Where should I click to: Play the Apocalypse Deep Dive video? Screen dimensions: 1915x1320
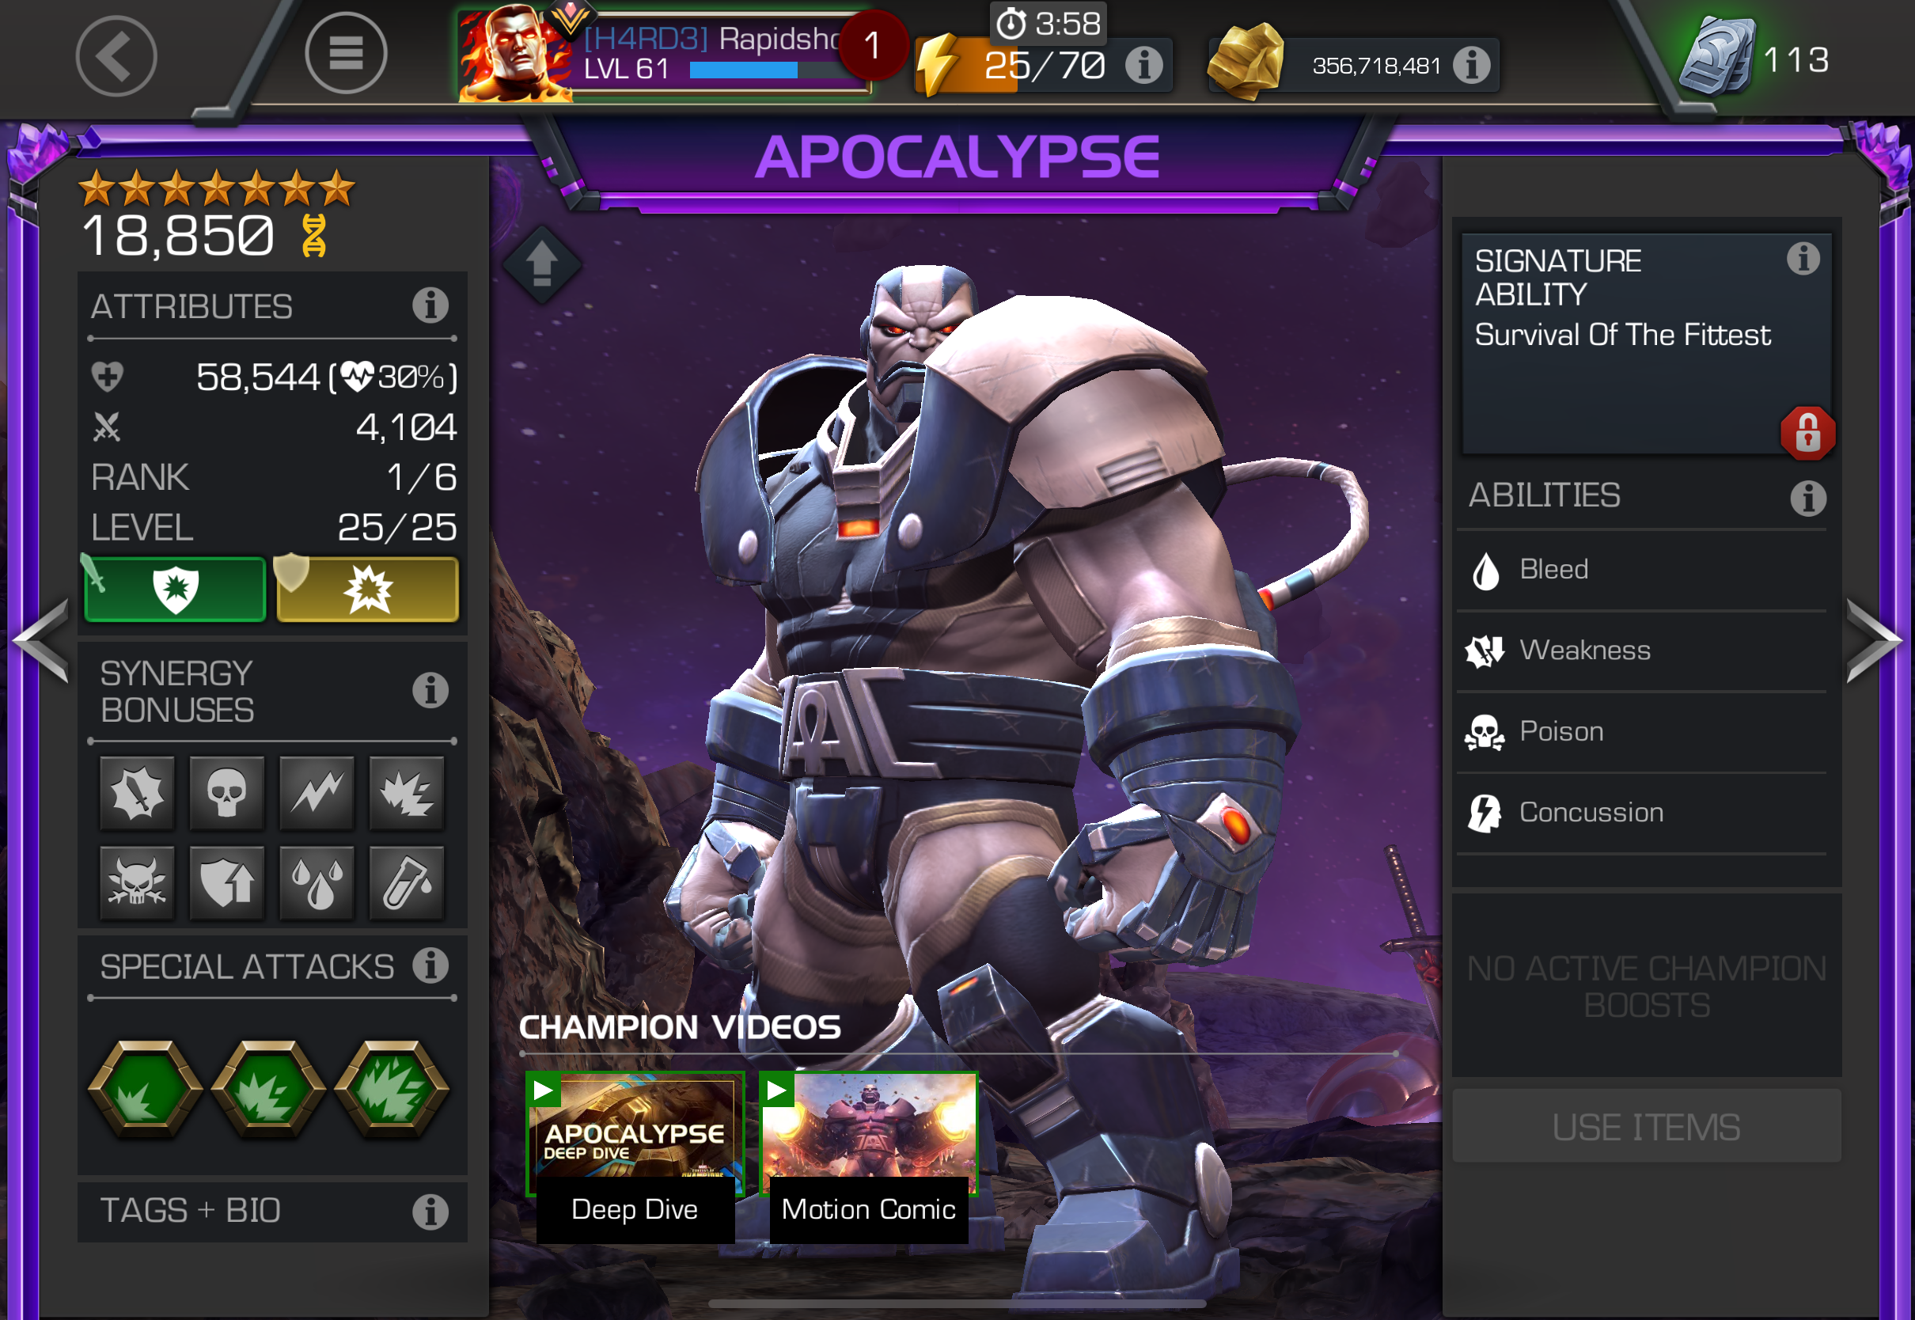pos(635,1157)
